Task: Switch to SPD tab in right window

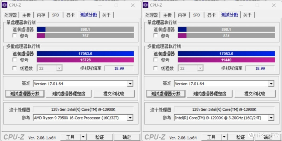Action: (197, 15)
